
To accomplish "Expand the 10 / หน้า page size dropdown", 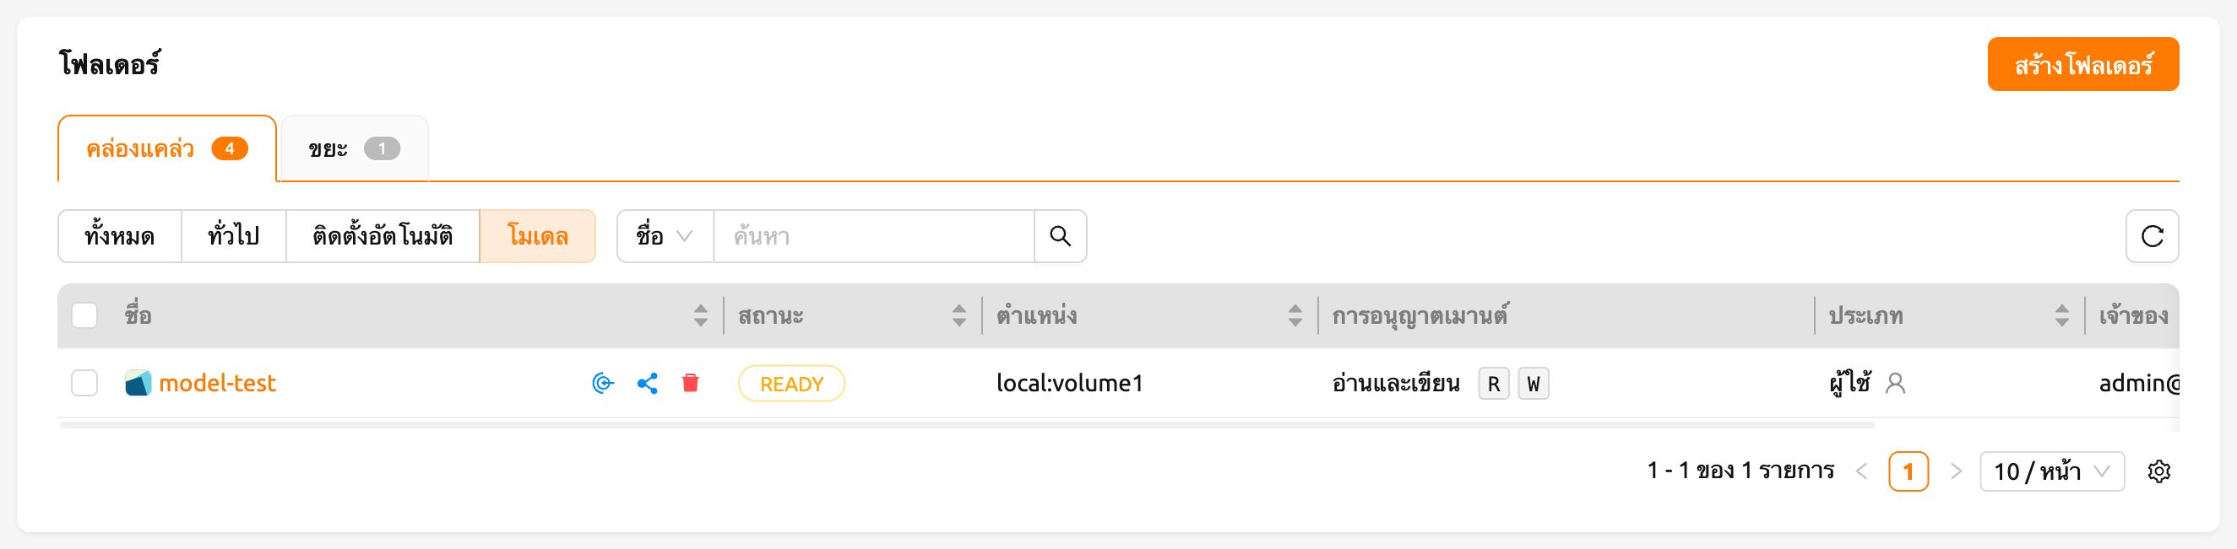I will pyautogui.click(x=2051, y=471).
